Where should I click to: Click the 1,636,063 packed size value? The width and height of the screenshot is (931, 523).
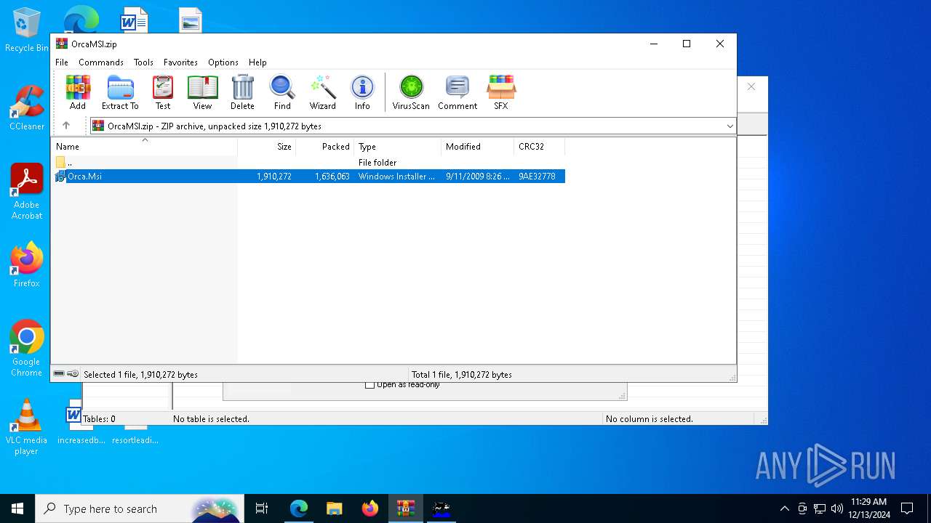coord(332,177)
